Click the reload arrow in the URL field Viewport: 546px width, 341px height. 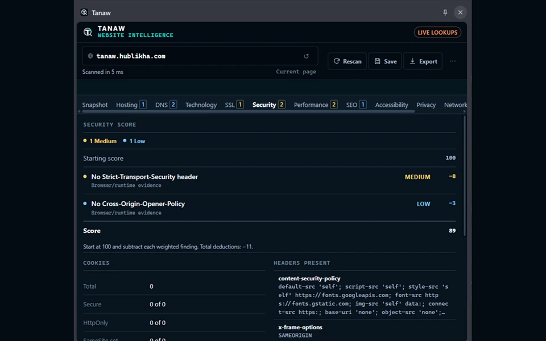pos(306,56)
